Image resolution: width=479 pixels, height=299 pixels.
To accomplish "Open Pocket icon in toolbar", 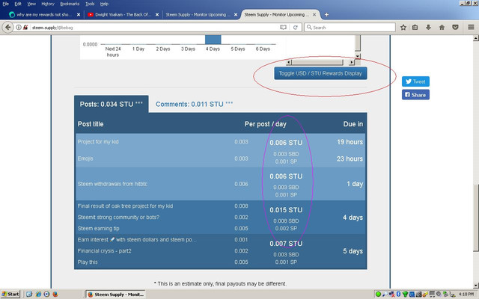I will point(455,28).
